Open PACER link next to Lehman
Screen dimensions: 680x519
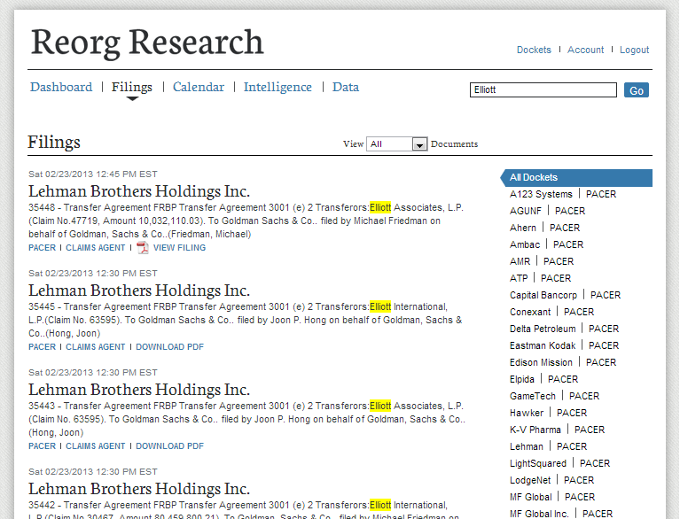(x=572, y=446)
